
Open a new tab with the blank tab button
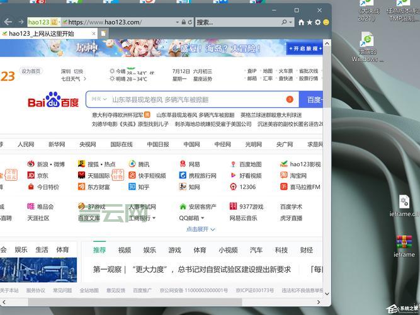(x=103, y=33)
